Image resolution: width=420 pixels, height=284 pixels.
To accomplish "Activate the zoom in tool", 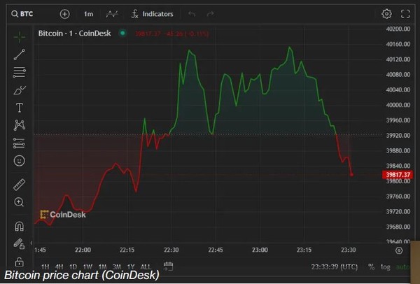I will (x=19, y=202).
